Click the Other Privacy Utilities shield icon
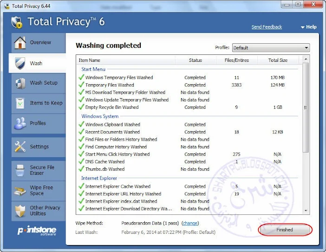The image size is (326, 252). click(20, 211)
